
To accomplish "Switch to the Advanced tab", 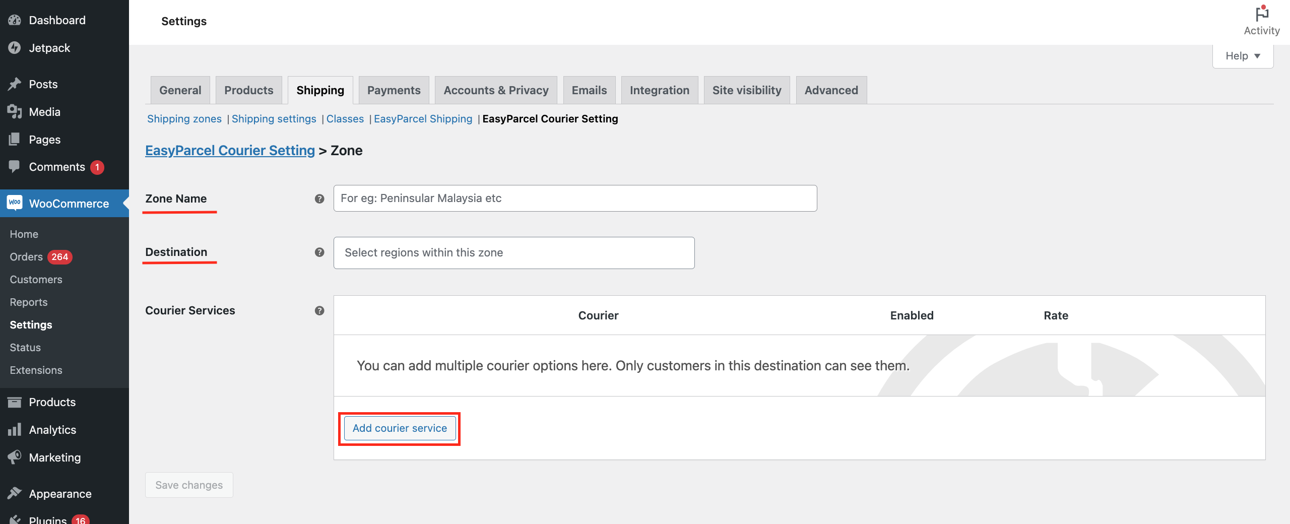I will [831, 90].
